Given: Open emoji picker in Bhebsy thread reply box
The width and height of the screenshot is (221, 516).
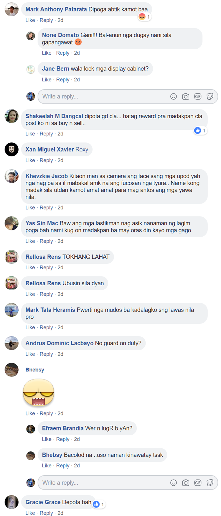Looking at the screenshot, I should (x=174, y=483).
